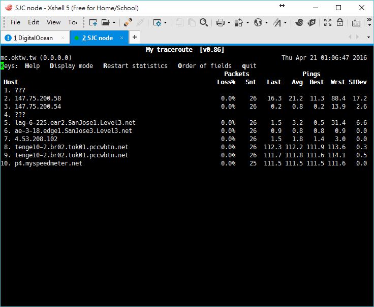Click the tab scroll left arrow
Screen dimensions: 374x307
(x=350, y=37)
